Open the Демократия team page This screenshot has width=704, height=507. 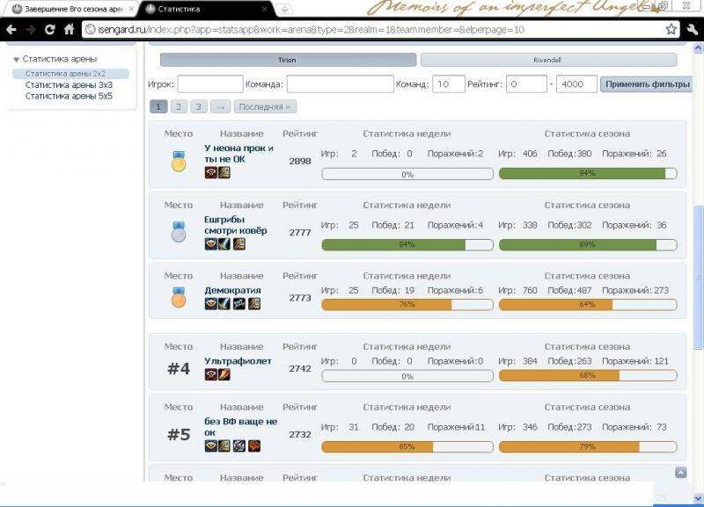pyautogui.click(x=232, y=290)
